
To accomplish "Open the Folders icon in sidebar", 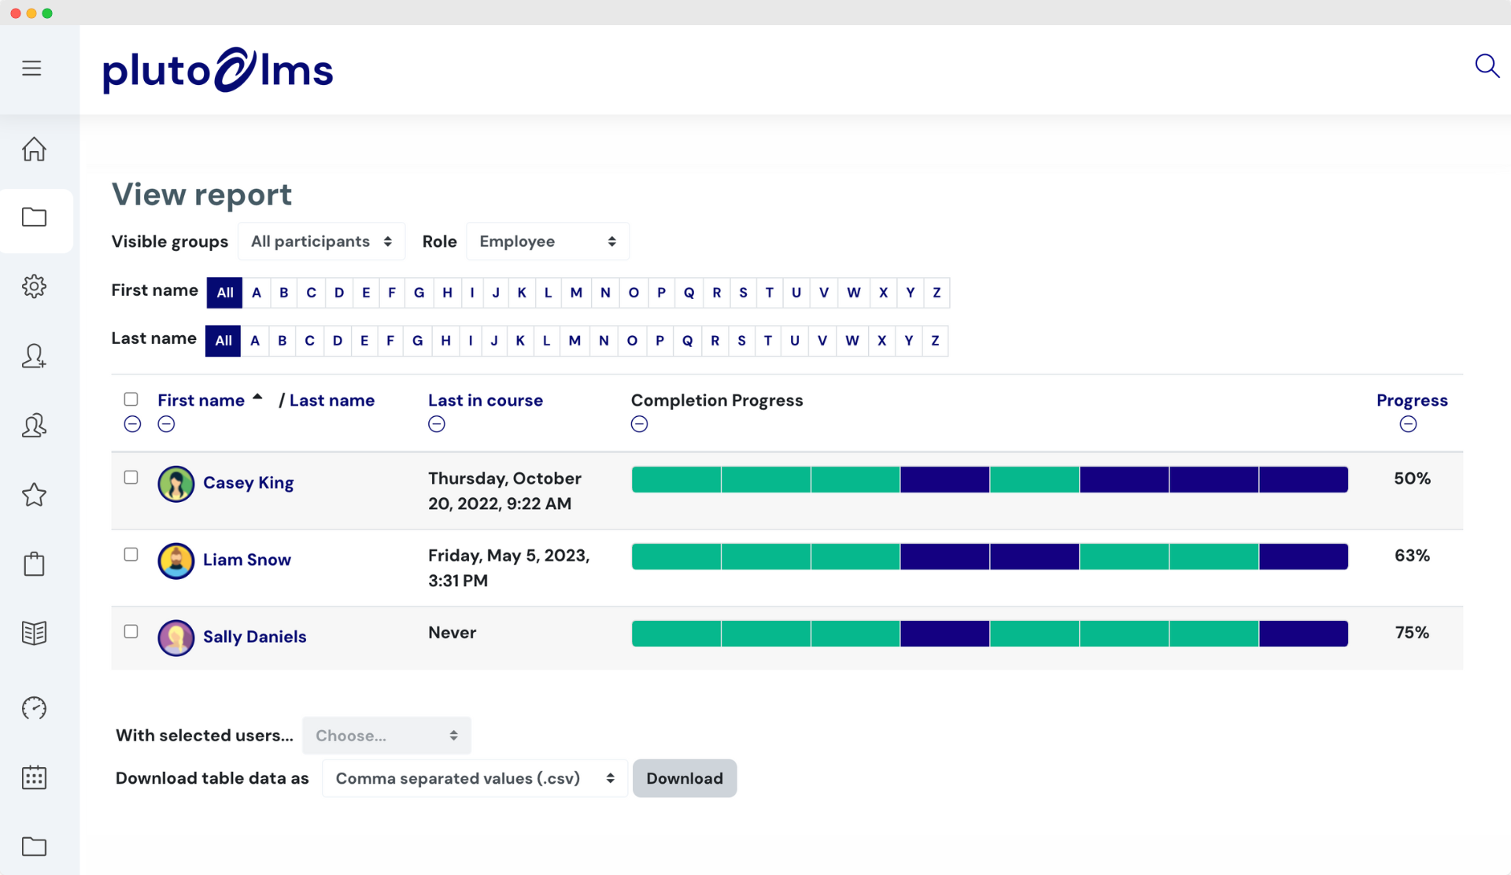I will 35,218.
